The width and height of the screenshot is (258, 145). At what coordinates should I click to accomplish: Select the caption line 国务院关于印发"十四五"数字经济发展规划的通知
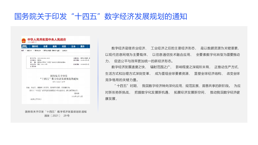tap(56, 112)
